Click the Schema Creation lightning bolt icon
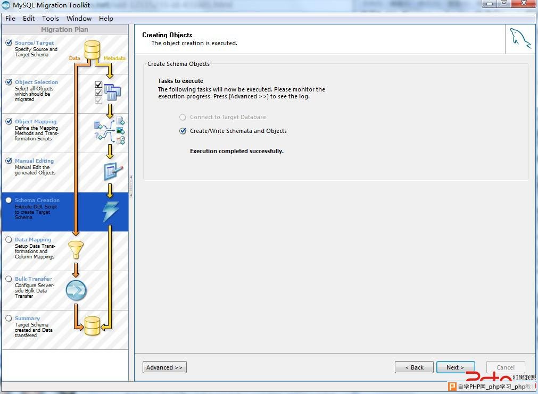This screenshot has width=538, height=394. pyautogui.click(x=111, y=211)
